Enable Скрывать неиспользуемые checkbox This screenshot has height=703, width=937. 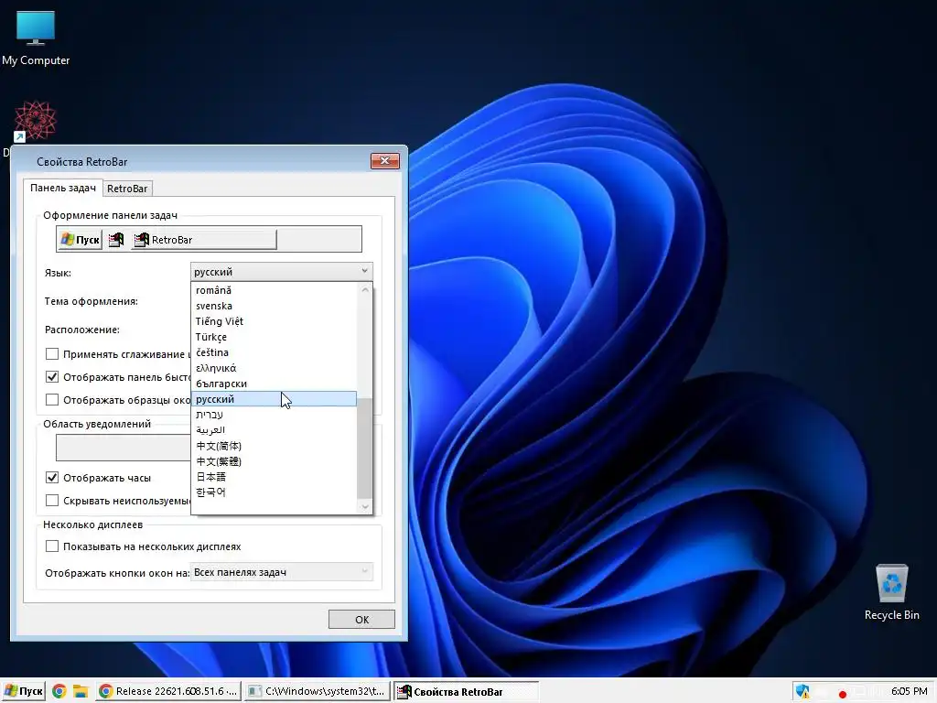52,500
